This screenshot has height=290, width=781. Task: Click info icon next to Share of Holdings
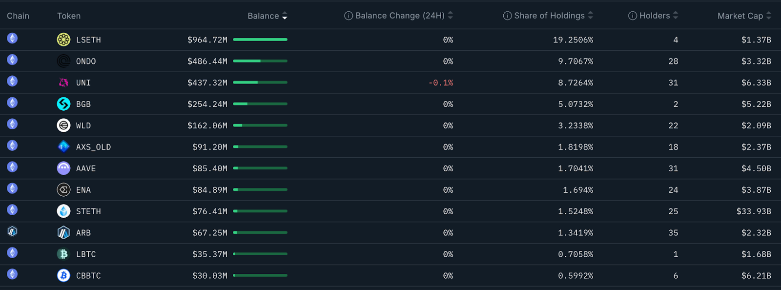click(x=508, y=16)
